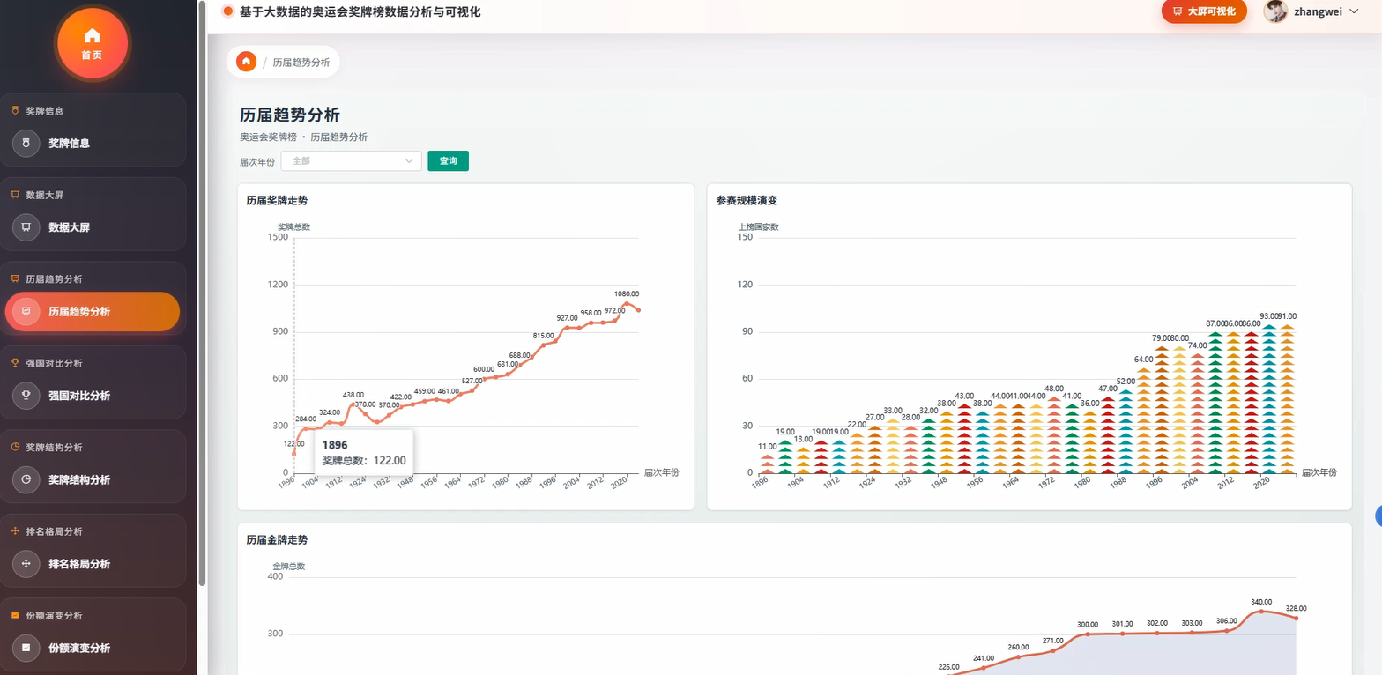Click the small pie icon in 奖牌结构分析 group header
The height and width of the screenshot is (675, 1382).
(15, 447)
